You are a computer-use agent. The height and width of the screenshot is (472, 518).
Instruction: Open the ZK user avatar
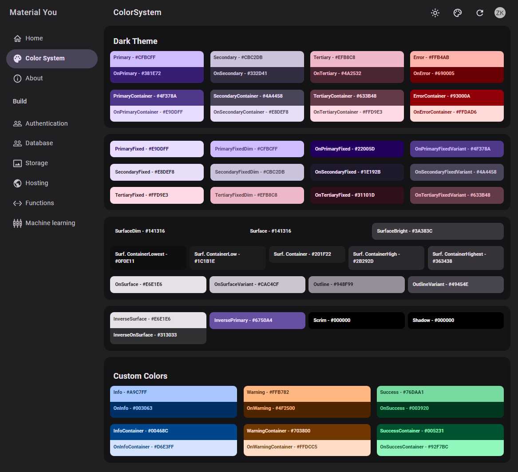(500, 13)
